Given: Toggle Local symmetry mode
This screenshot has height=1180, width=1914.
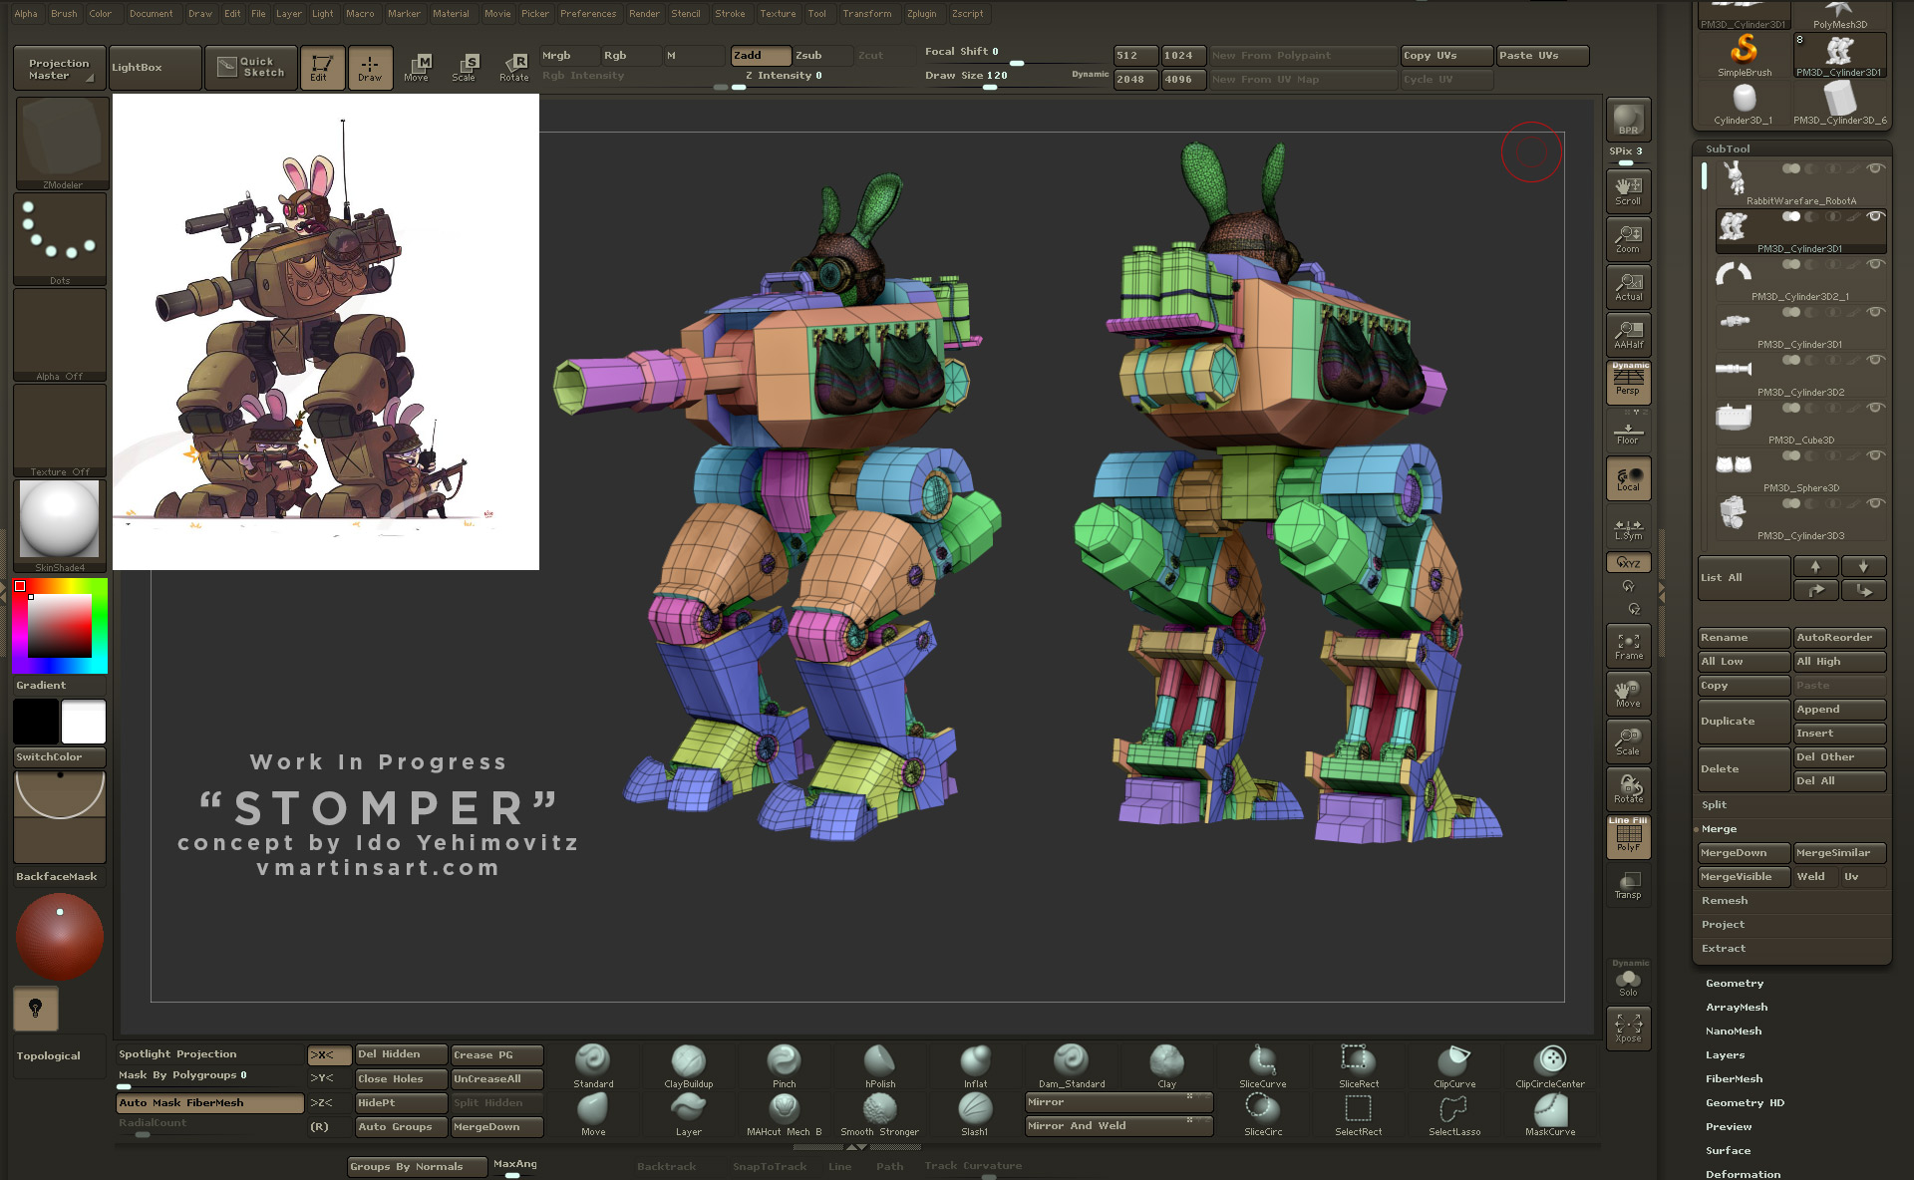Looking at the screenshot, I should (x=1628, y=477).
